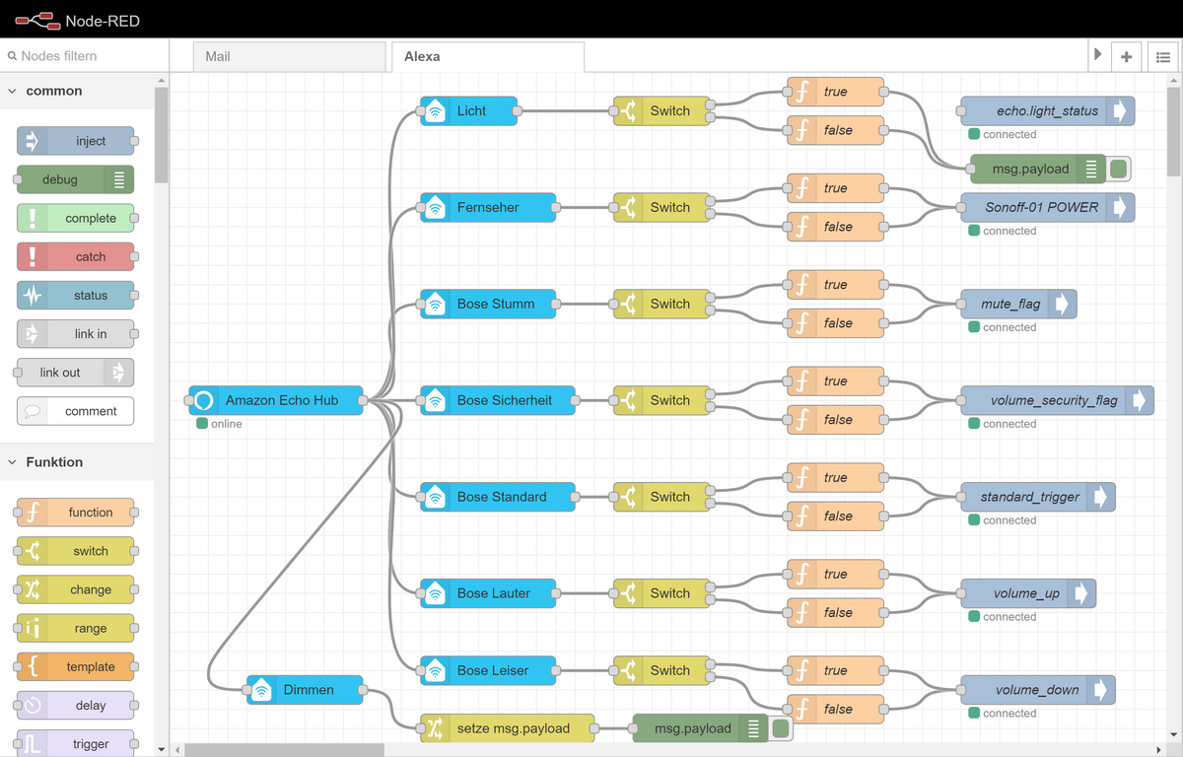Click the palette vertical scrollbar
Image resolution: width=1183 pixels, height=757 pixels.
162,135
